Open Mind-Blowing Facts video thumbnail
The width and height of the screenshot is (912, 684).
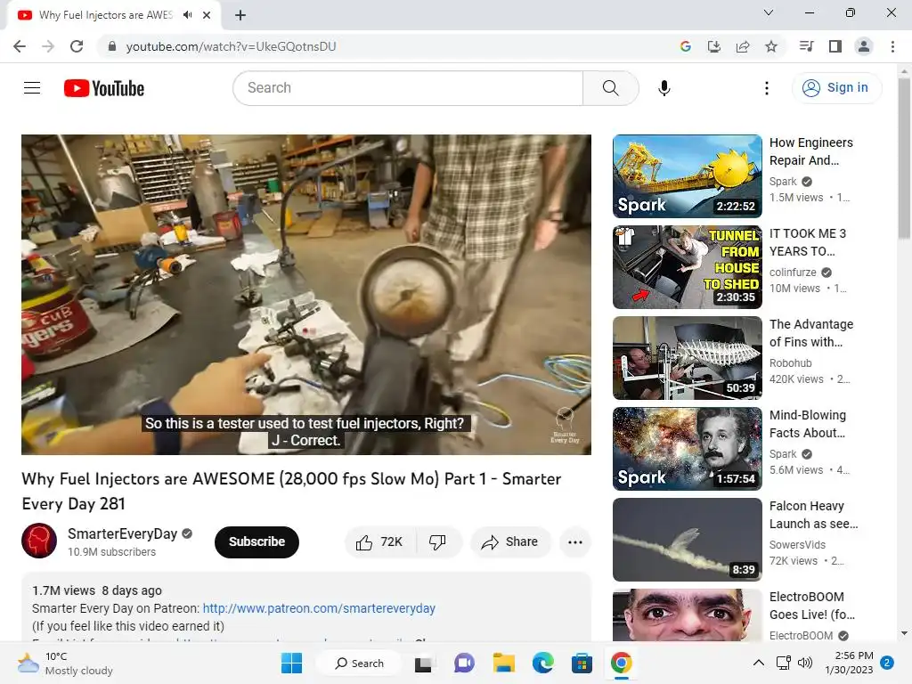pos(687,449)
